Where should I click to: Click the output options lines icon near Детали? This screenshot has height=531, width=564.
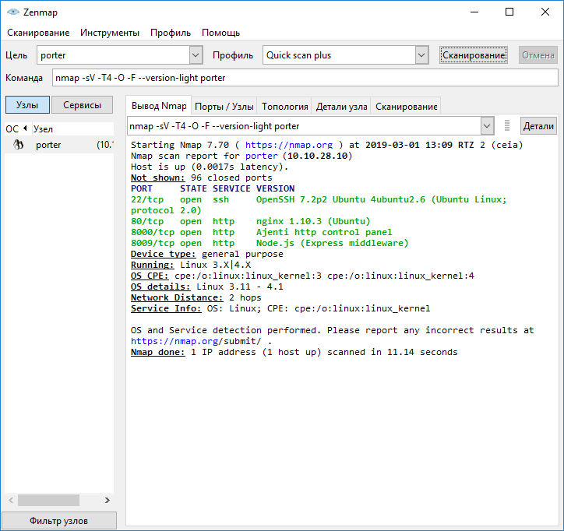pos(507,126)
